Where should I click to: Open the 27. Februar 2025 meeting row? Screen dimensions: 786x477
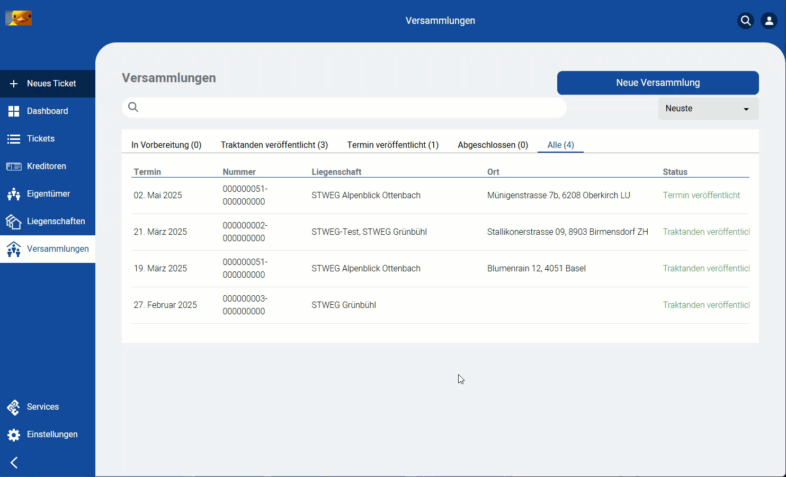pos(440,305)
